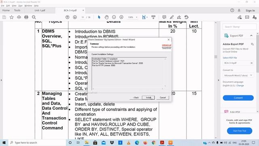Add a comment with the speech bubble icon
Image resolution: width=259 pixels, height=146 pixels.
click(164, 17)
